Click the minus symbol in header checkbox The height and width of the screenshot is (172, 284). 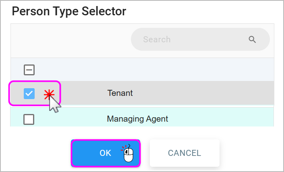click(x=29, y=70)
